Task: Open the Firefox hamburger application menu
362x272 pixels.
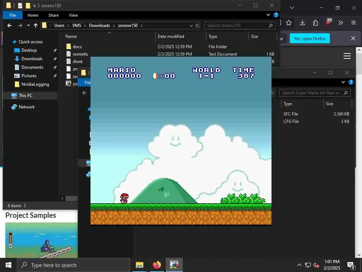Action: tap(354, 23)
